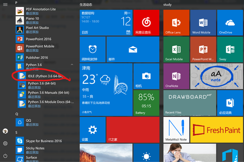The image size is (244, 162).
Task: Launch Publisher 2016
Action: pos(45,58)
